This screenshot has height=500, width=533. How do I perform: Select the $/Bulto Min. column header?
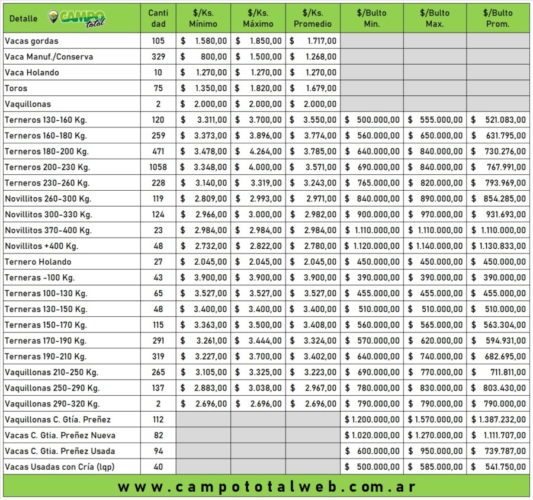tap(372, 18)
